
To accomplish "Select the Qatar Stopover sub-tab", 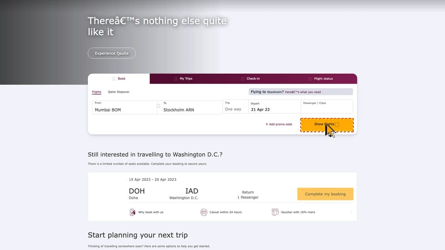I will (119, 92).
